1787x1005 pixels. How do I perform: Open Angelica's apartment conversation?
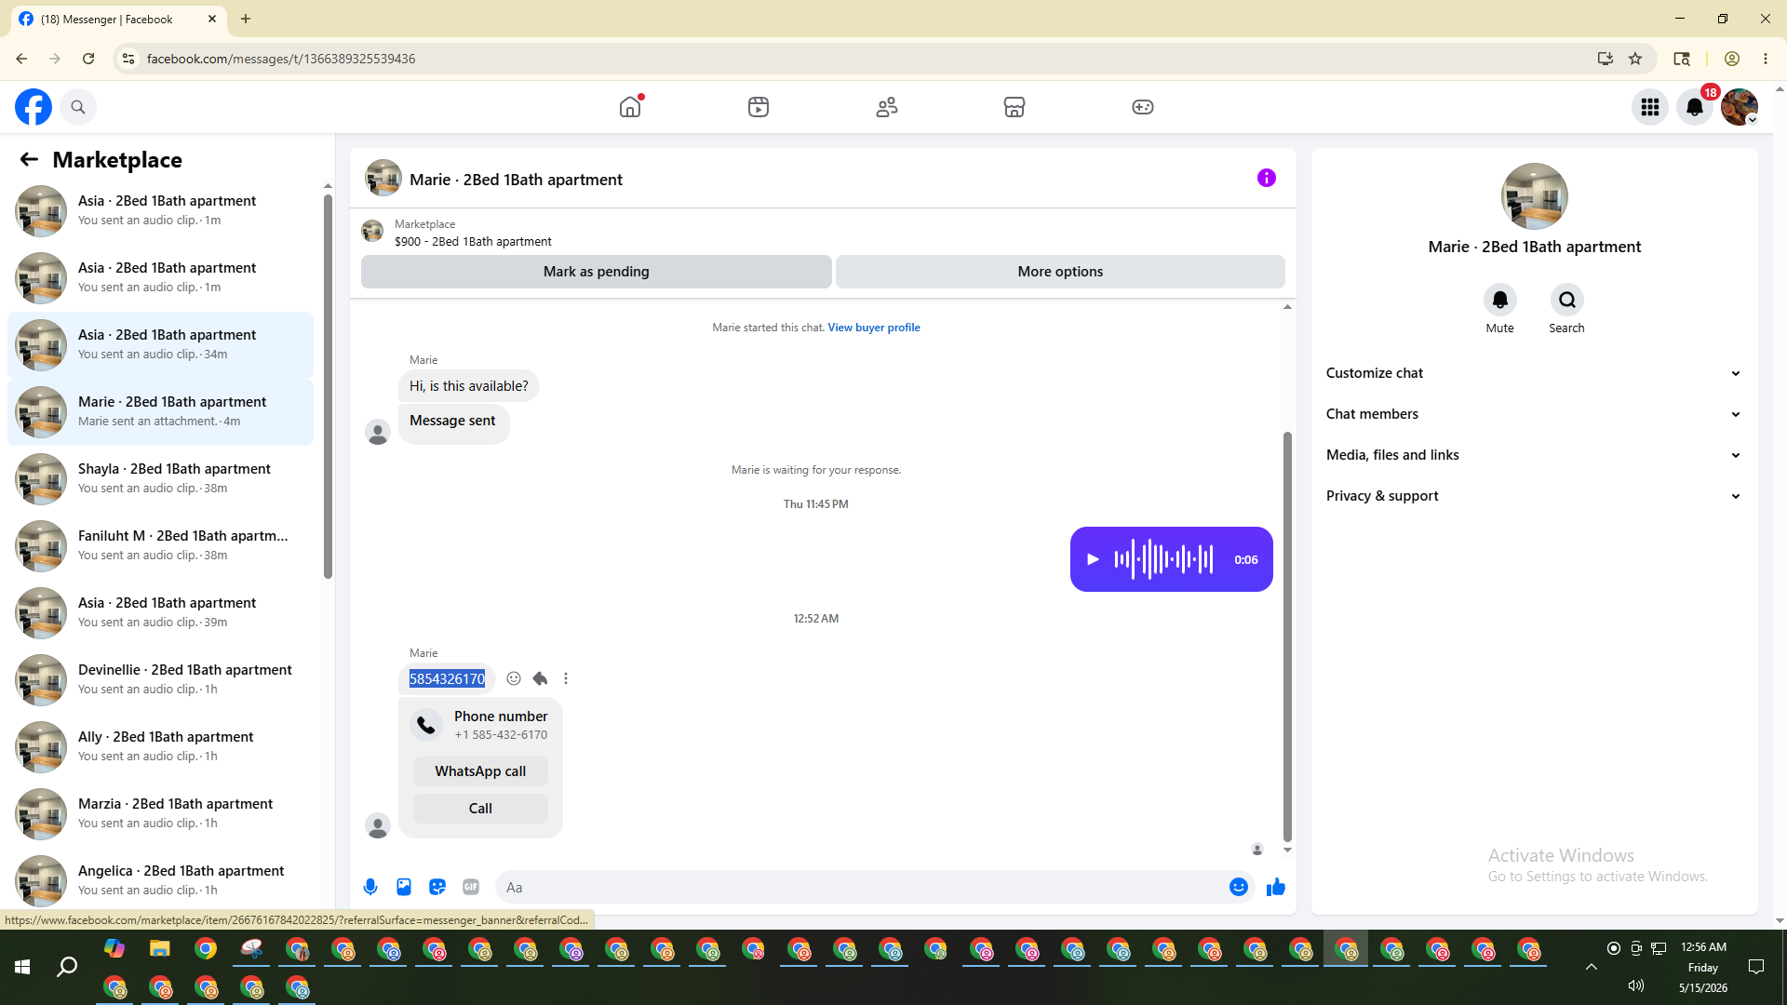coord(160,880)
